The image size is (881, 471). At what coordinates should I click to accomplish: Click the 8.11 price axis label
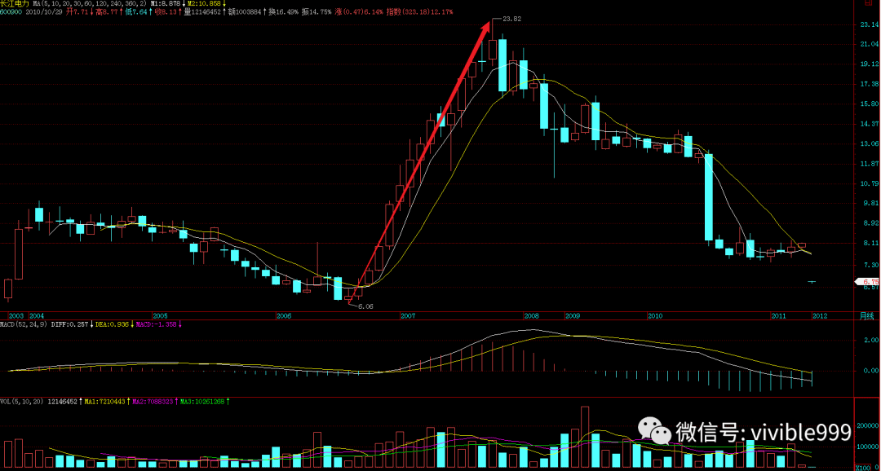click(x=871, y=243)
